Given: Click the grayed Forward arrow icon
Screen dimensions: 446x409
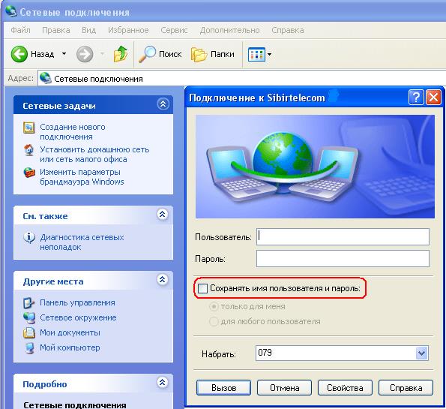Looking at the screenshot, I should coord(85,54).
